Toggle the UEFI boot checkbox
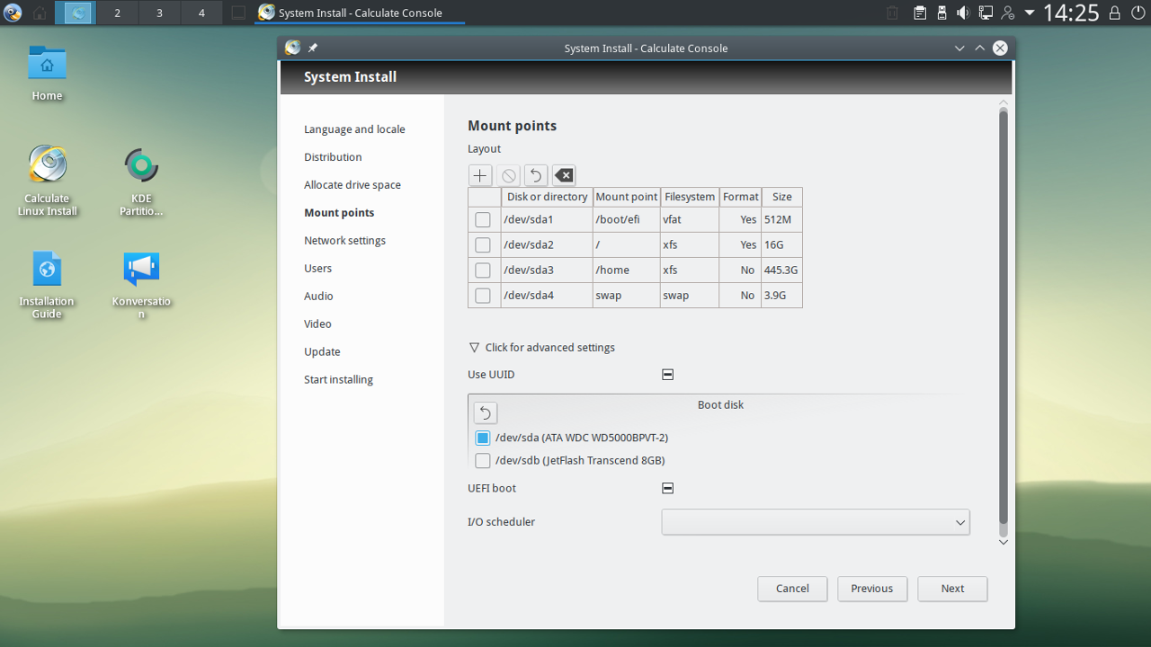1151x647 pixels. (x=668, y=488)
